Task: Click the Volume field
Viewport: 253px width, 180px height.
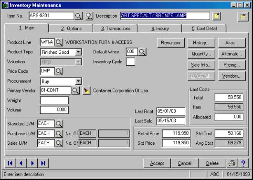Action: click(x=54, y=110)
